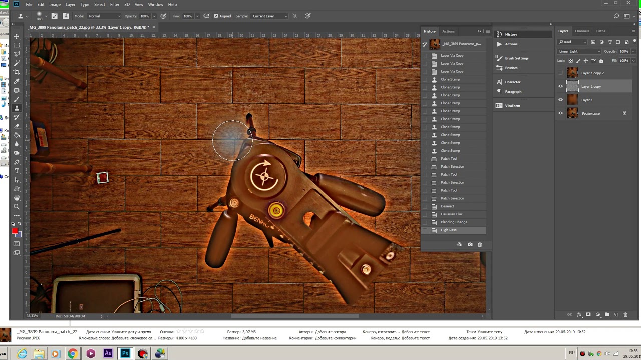This screenshot has height=360, width=641.
Task: Lock all attributes of the layer
Action: pos(601,61)
